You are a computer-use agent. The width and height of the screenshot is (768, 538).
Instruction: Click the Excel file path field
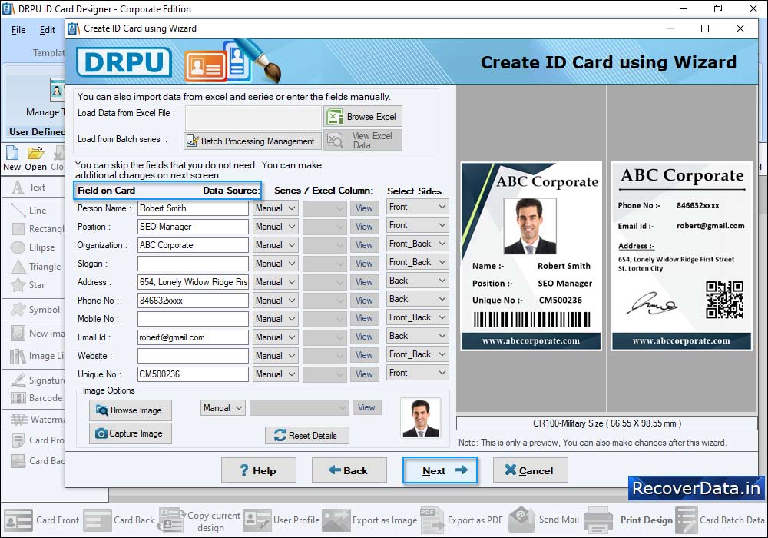click(x=253, y=118)
